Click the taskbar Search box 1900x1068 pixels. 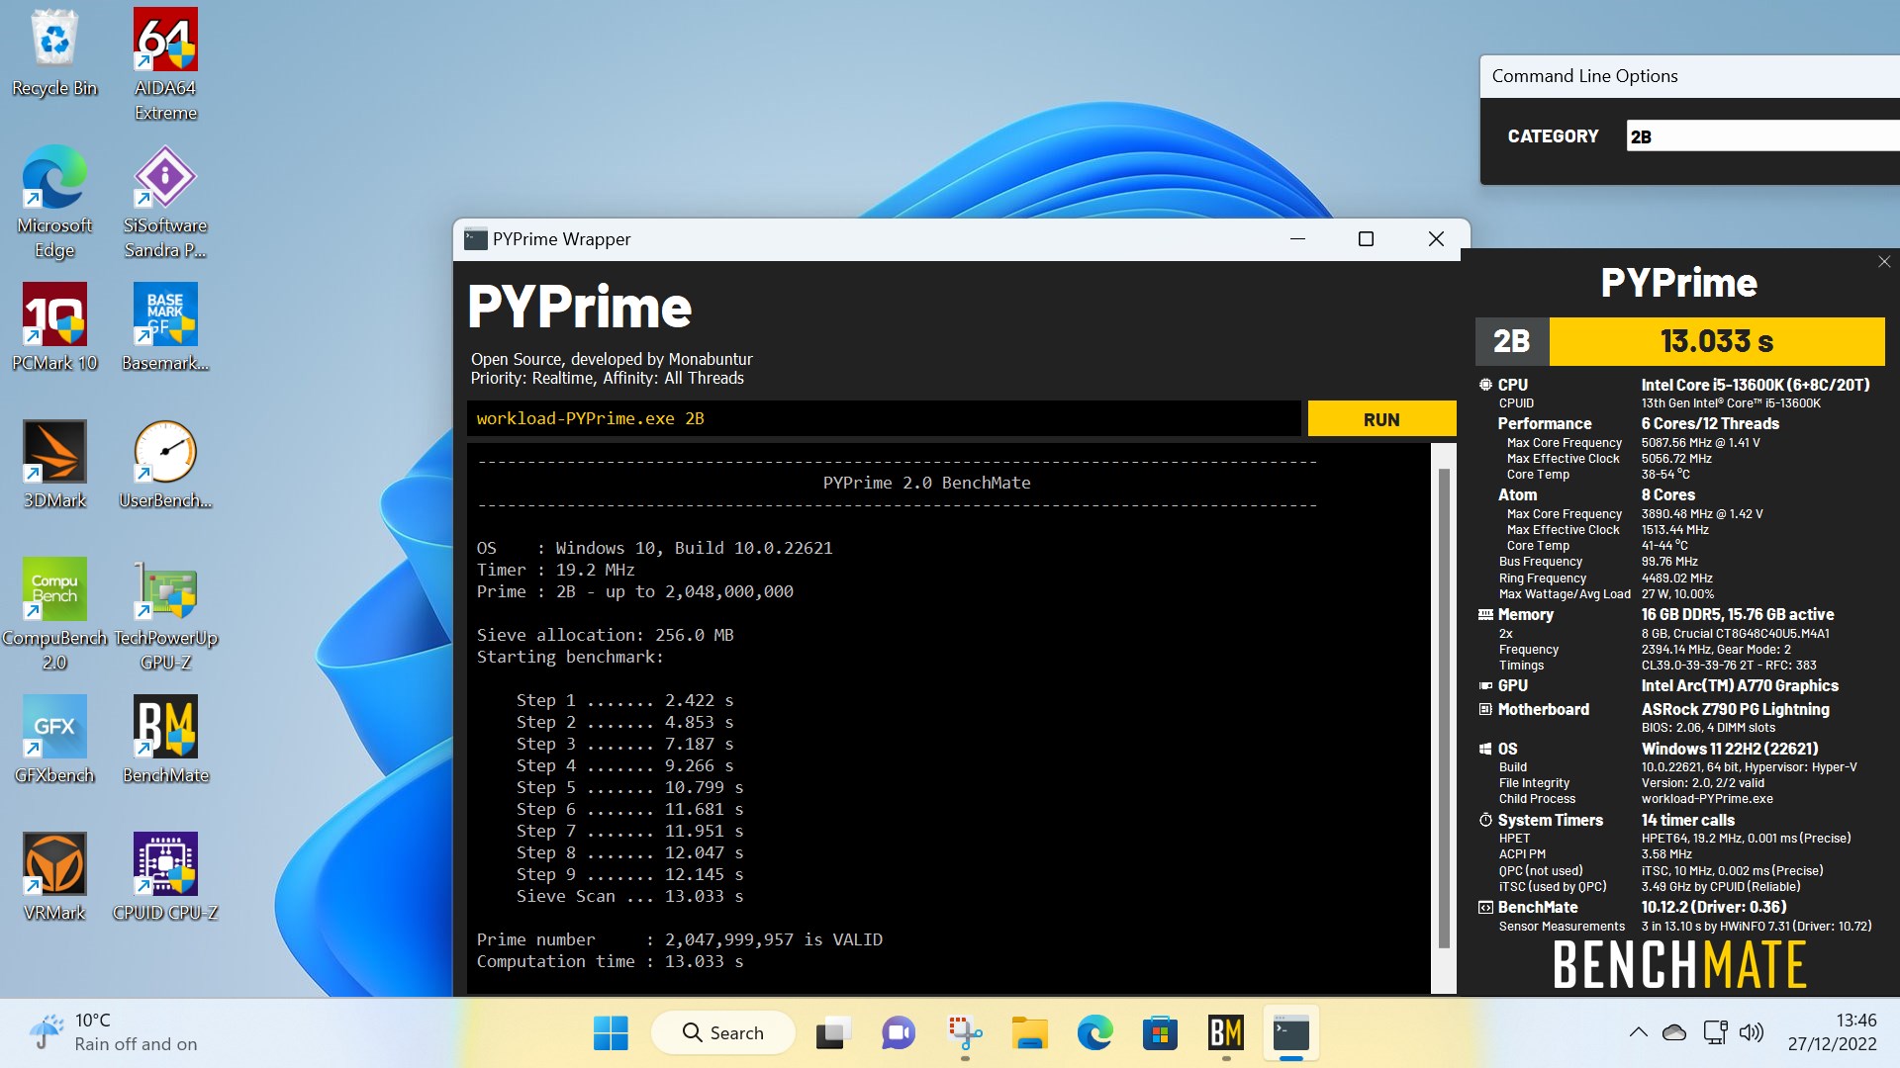point(723,1032)
